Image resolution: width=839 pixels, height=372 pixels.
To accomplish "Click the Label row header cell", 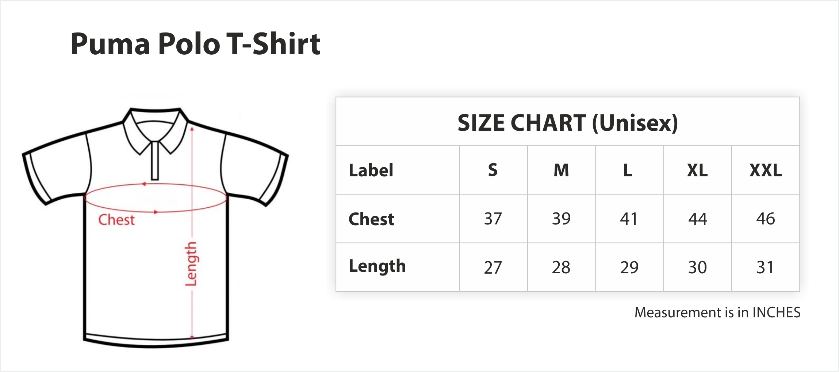I will [x=398, y=170].
